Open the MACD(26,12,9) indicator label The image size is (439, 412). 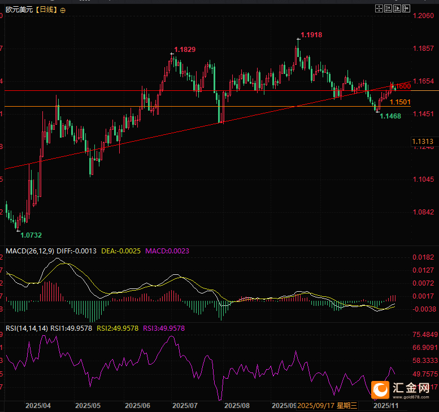point(29,250)
